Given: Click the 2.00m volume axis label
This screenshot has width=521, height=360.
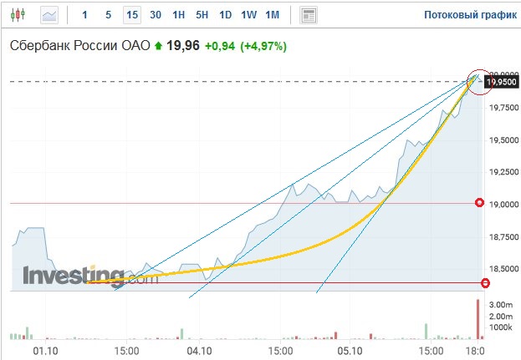Looking at the screenshot, I should coord(501,317).
